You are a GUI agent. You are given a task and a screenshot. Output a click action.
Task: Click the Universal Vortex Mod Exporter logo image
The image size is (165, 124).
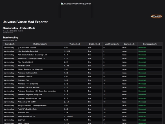(x=76, y=10)
